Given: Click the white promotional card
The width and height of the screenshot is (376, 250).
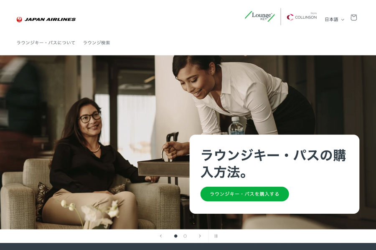Looking at the screenshot, I should [x=274, y=174].
